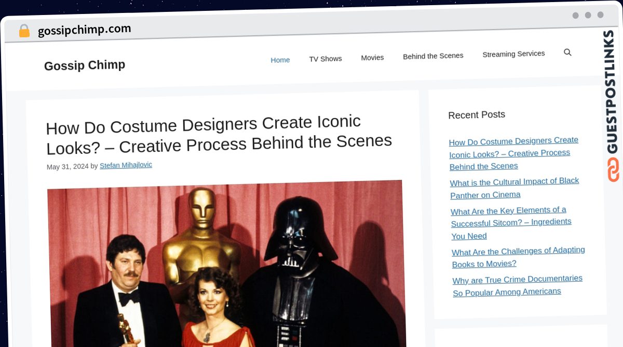Select Behind the Scenes in navigation
Image resolution: width=623 pixels, height=347 pixels.
click(433, 56)
